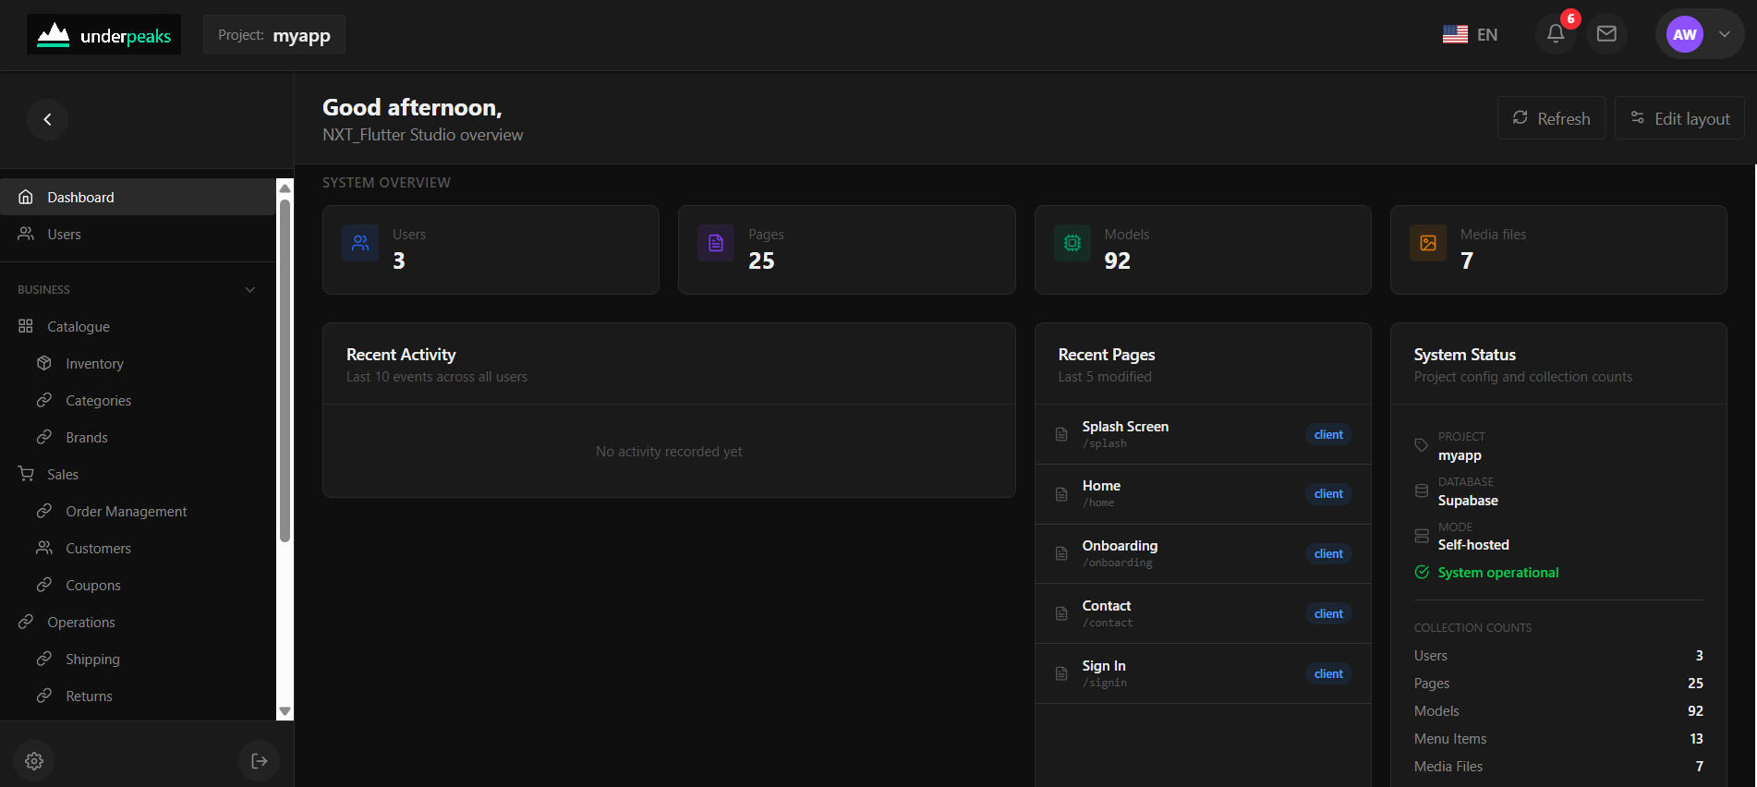The height and width of the screenshot is (787, 1757).
Task: Open Brands in the sidebar
Action: tap(138, 437)
